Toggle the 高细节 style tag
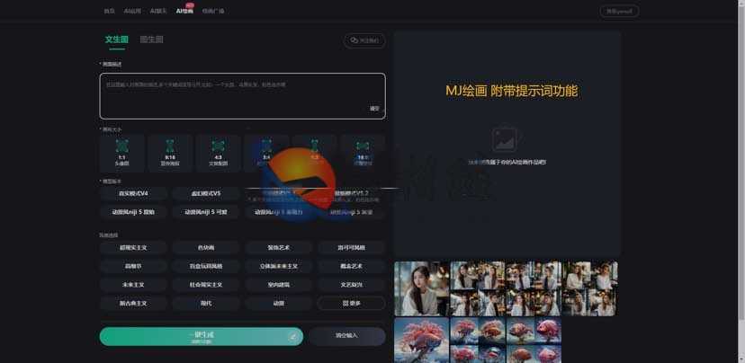 [133, 266]
